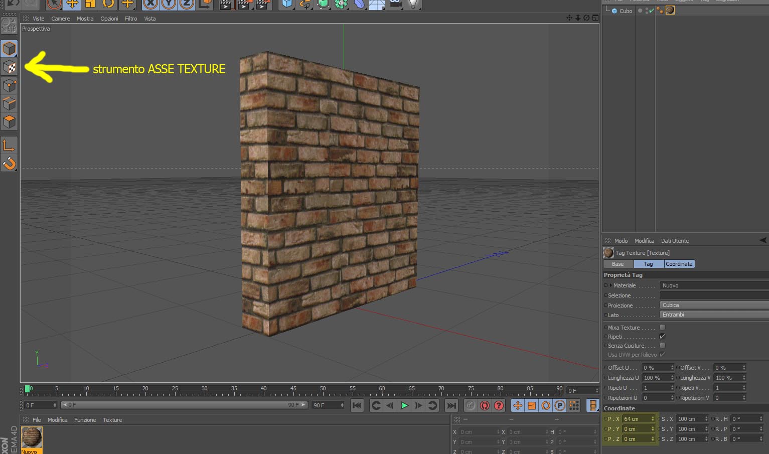Switch to Polygons mode in left toolbar
Screen dimensions: 769x454
tap(9, 122)
